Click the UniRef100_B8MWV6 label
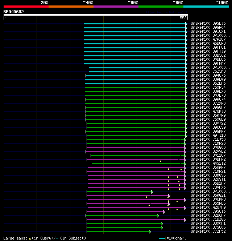This screenshot has width=232, height=241. 208,175
